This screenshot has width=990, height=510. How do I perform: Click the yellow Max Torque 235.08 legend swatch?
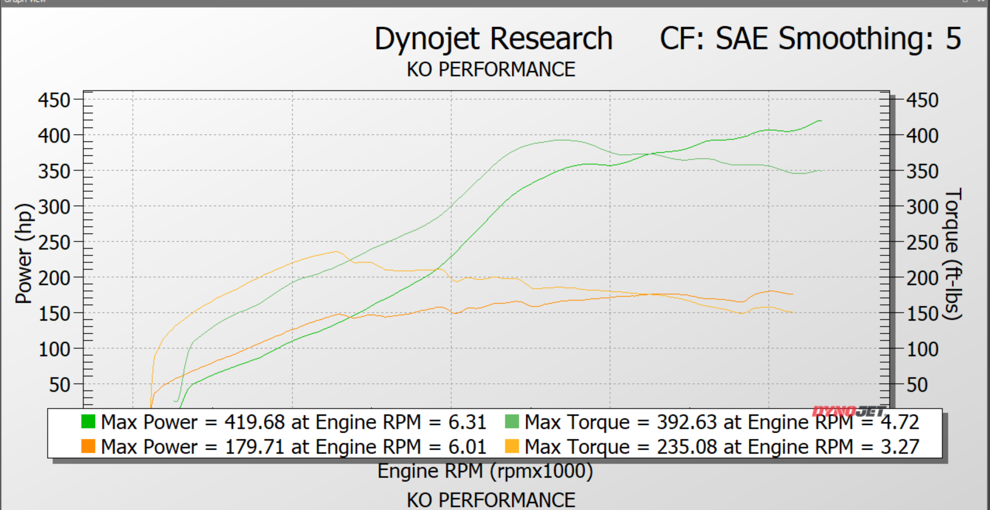point(512,447)
